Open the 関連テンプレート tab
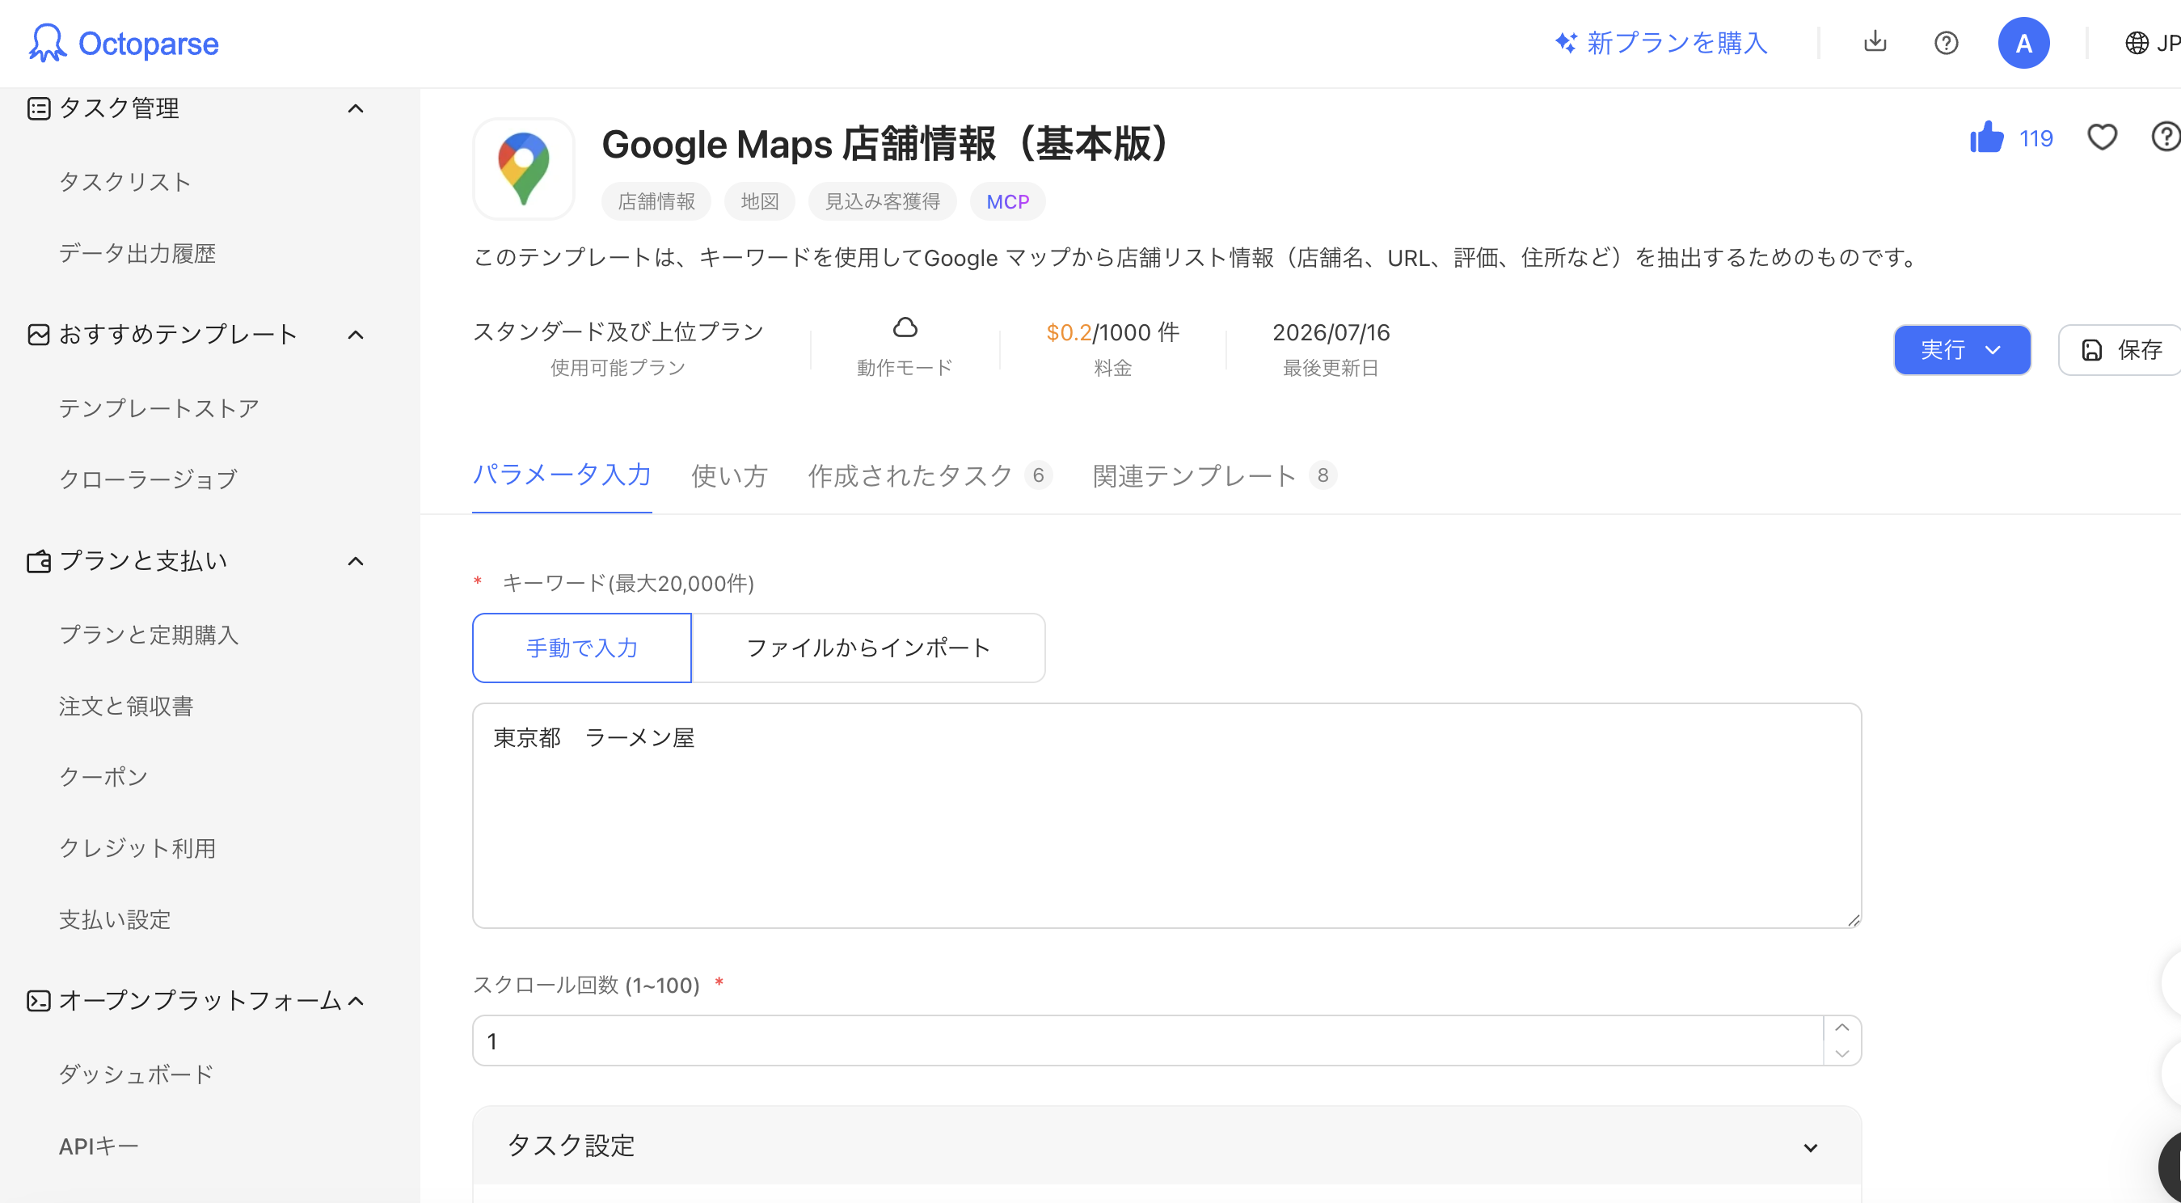Image resolution: width=2181 pixels, height=1203 pixels. 1214,475
